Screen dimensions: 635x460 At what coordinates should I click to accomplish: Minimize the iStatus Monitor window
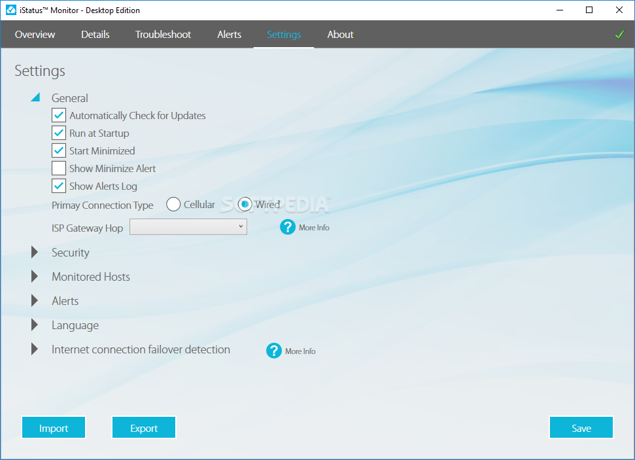pos(560,10)
